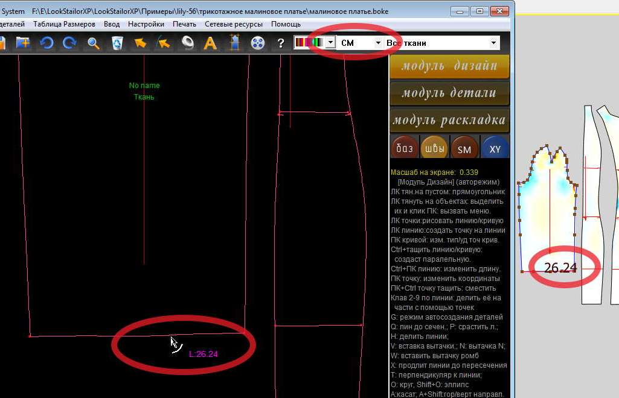Click the 26.24 measurement in the right window
This screenshot has width=619, height=398.
pyautogui.click(x=560, y=268)
